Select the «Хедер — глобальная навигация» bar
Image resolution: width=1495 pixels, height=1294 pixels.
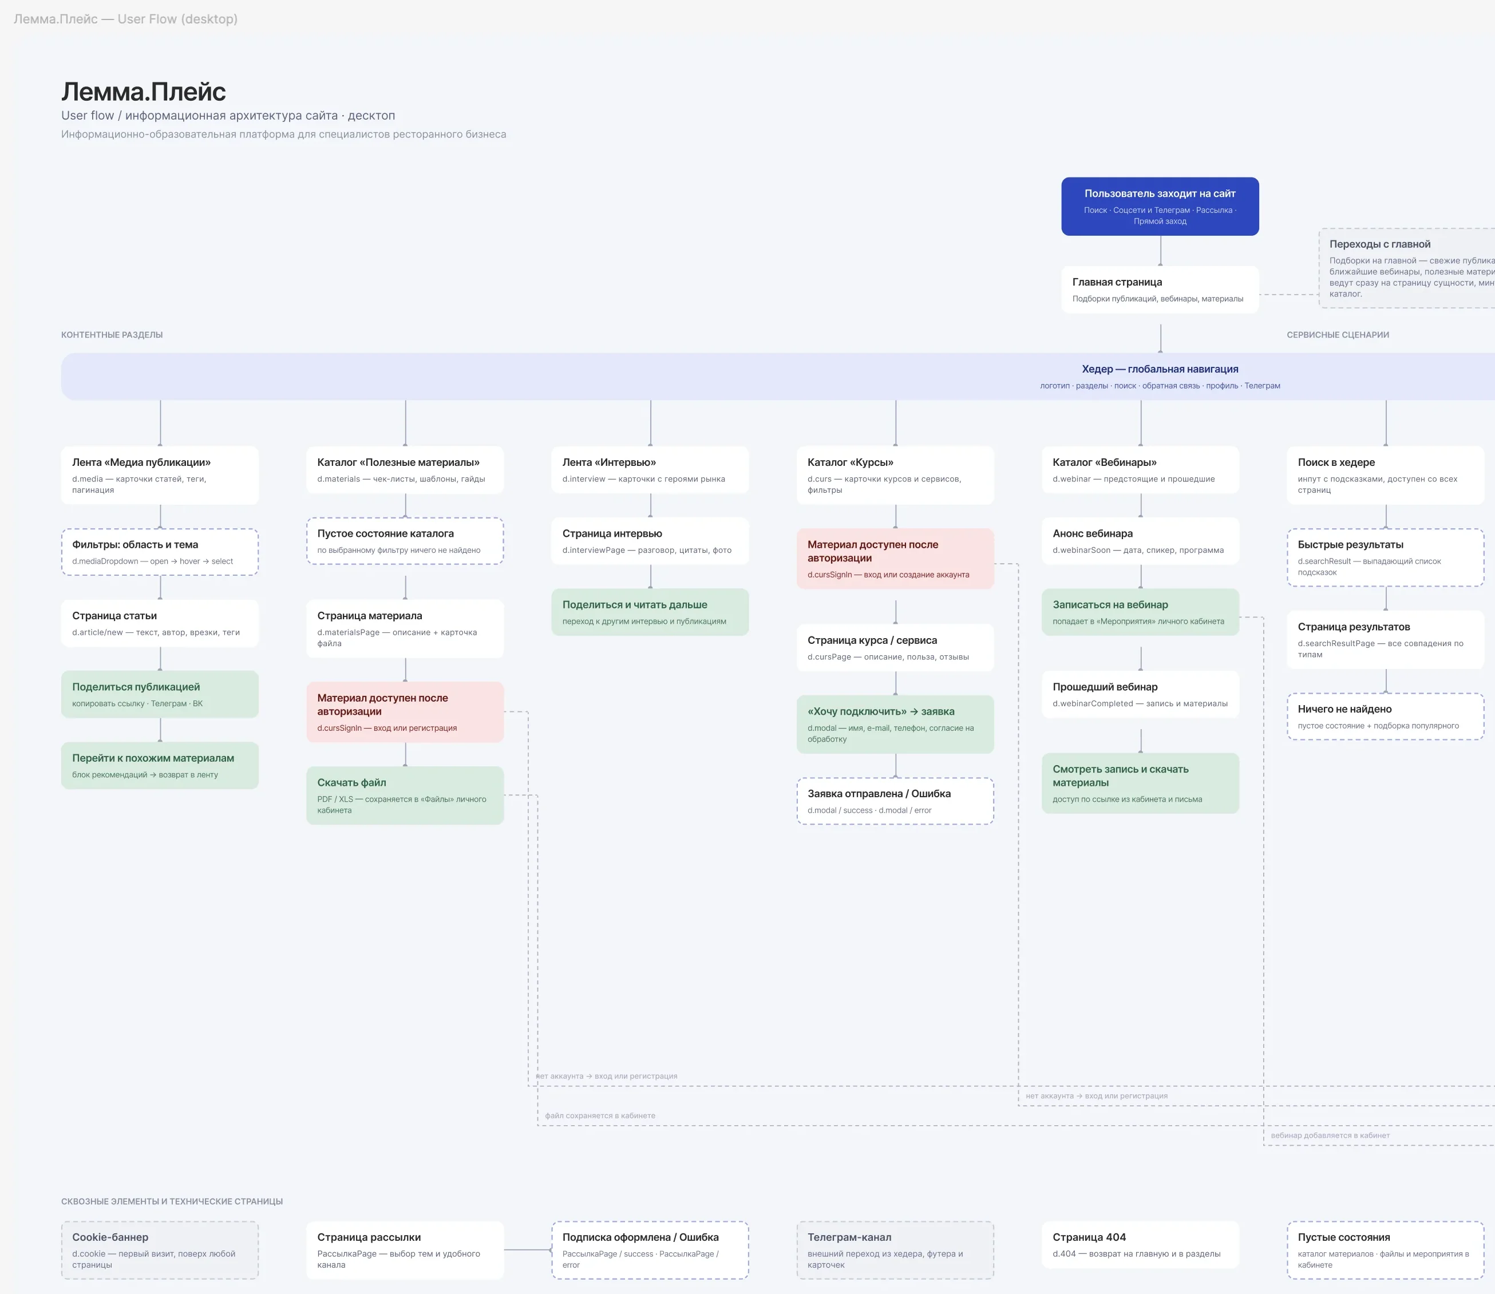[778, 376]
